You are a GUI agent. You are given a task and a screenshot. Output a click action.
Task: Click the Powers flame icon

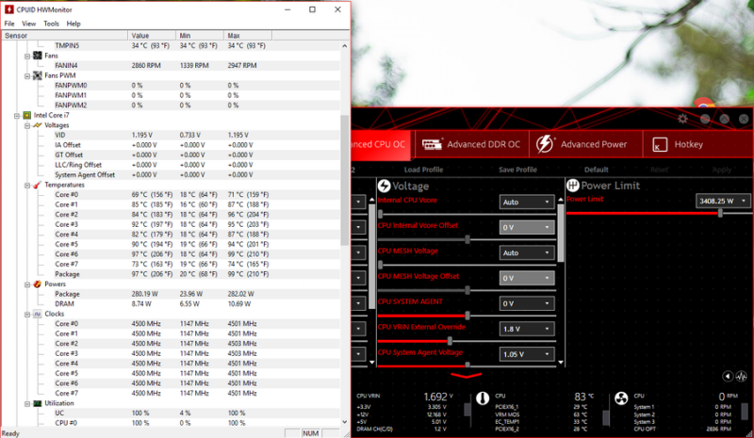click(x=37, y=284)
